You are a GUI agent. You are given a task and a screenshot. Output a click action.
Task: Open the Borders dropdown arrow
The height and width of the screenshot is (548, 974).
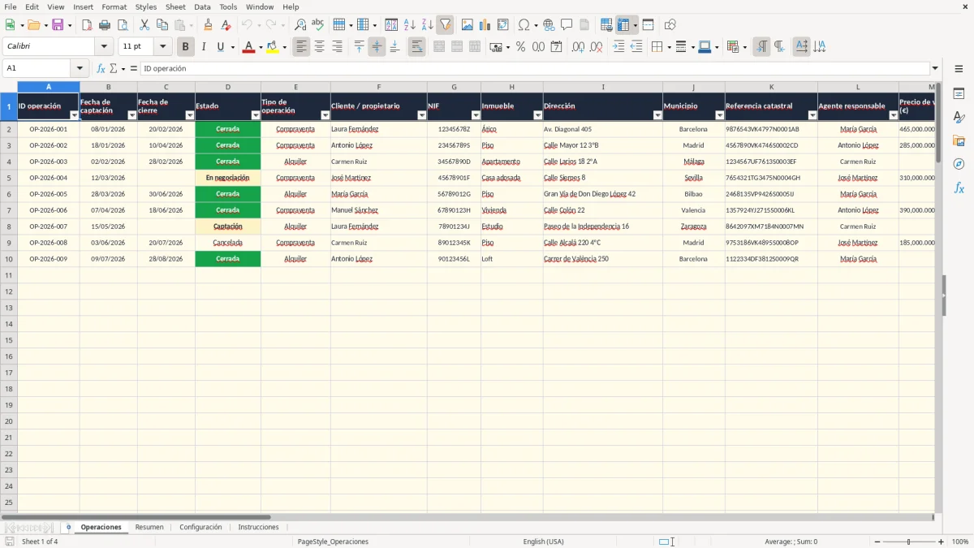coord(667,47)
